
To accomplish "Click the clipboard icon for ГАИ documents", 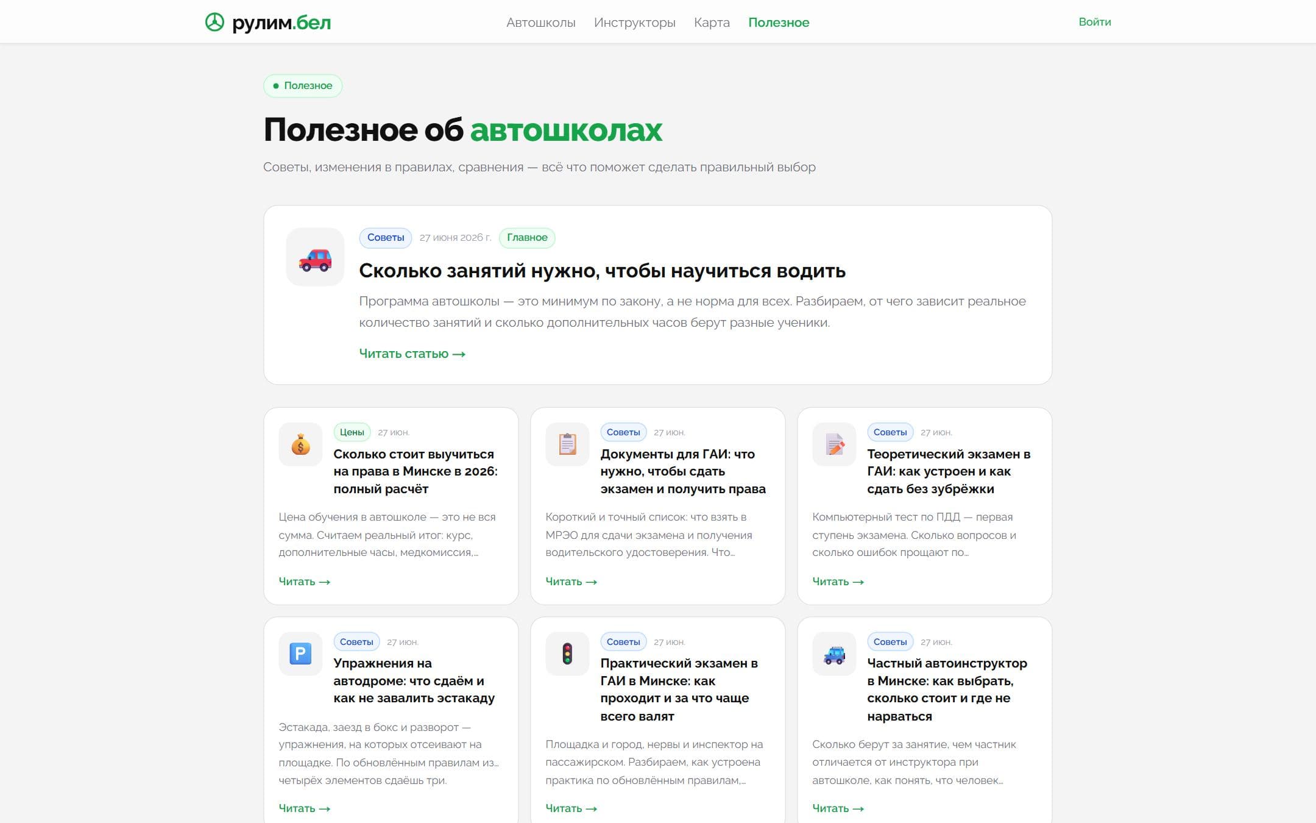I will pos(567,444).
